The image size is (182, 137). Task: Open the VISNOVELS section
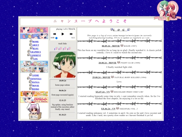click(35, 79)
